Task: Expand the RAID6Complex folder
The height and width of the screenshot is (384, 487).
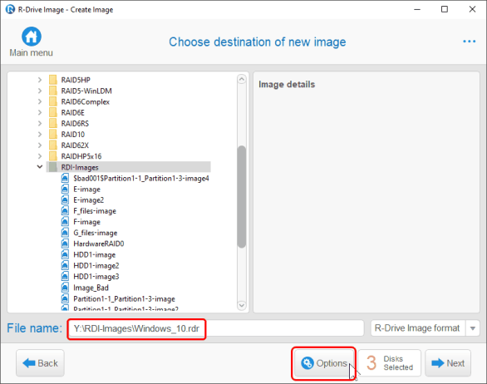Action: [40, 101]
